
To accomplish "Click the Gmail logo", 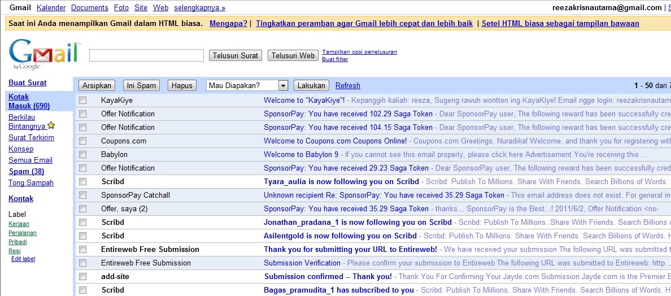I will point(45,54).
